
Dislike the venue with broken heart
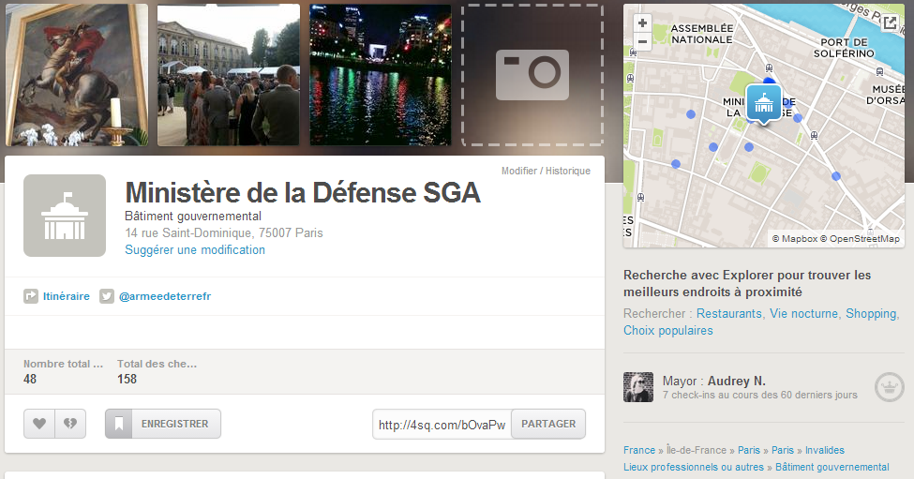70,424
